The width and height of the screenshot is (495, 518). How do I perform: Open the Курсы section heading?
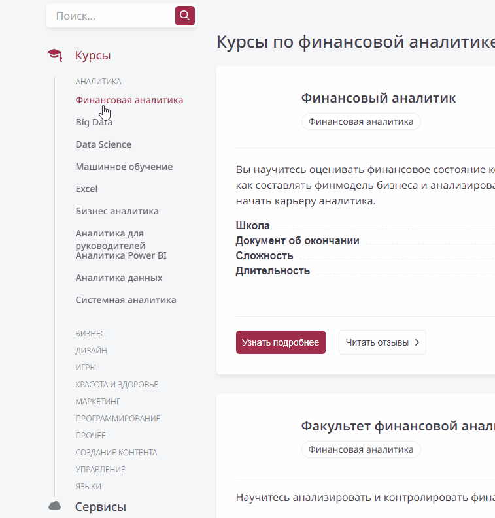(x=93, y=55)
